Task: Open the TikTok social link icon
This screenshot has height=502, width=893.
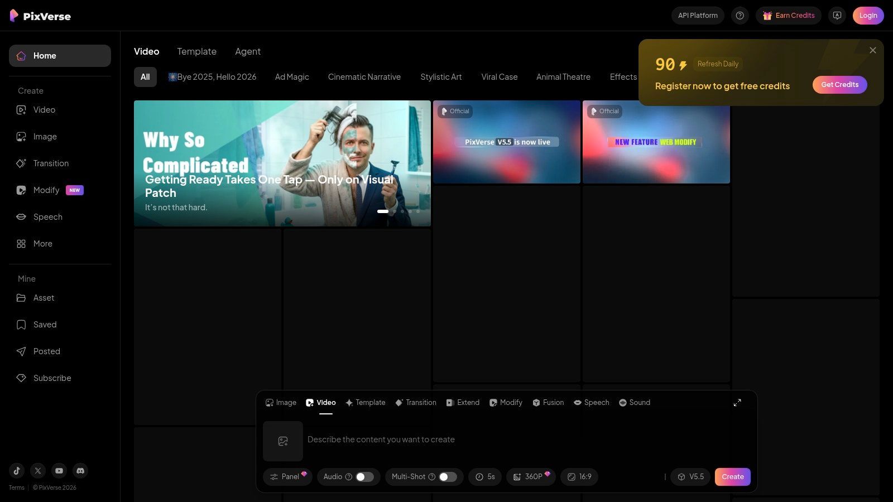Action: pos(17,471)
